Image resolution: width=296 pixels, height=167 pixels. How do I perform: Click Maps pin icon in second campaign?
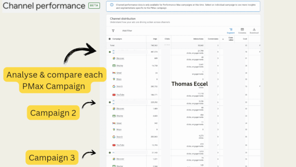[114, 129]
